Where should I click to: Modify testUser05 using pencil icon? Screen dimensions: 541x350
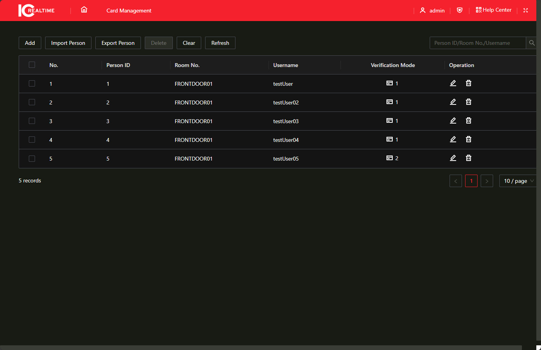tap(453, 158)
